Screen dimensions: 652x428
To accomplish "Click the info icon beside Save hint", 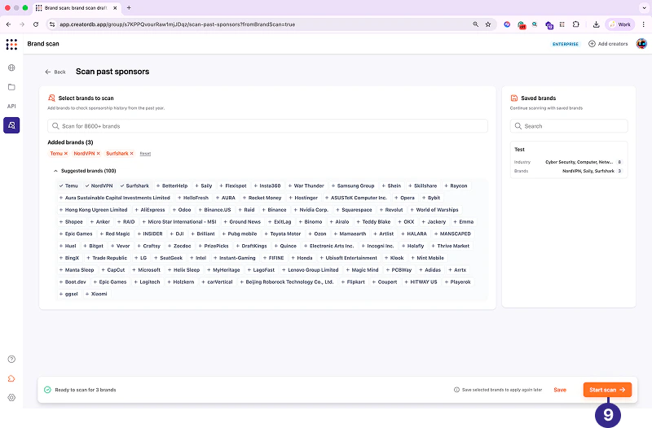I will tap(456, 390).
